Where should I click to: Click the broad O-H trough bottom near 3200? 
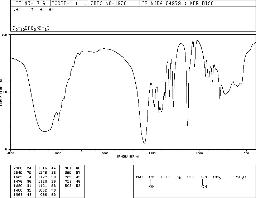tap(45, 131)
